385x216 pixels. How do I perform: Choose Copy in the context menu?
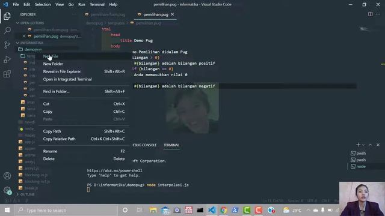84,112
